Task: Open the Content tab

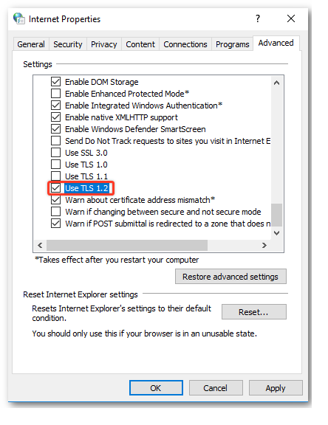Action: tap(140, 44)
